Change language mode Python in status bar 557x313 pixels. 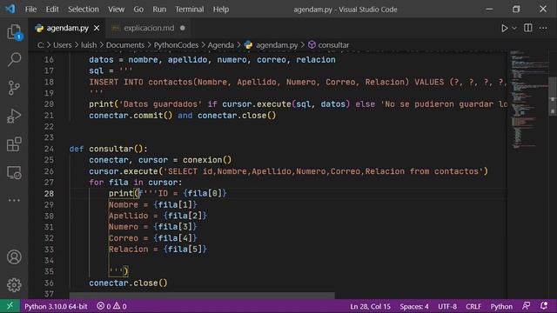coord(501,306)
